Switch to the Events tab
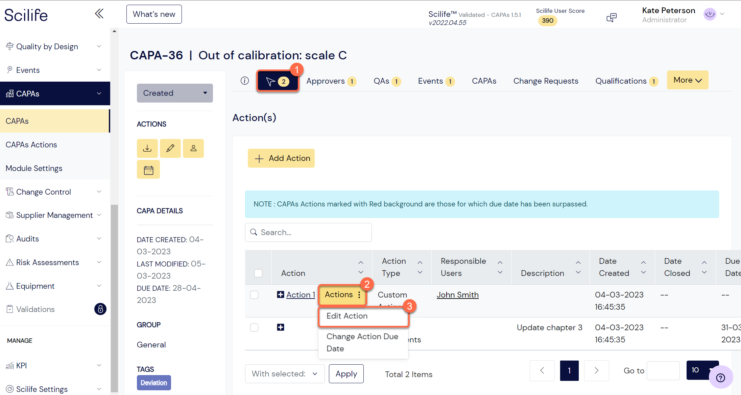The height and width of the screenshot is (395, 741). 436,81
